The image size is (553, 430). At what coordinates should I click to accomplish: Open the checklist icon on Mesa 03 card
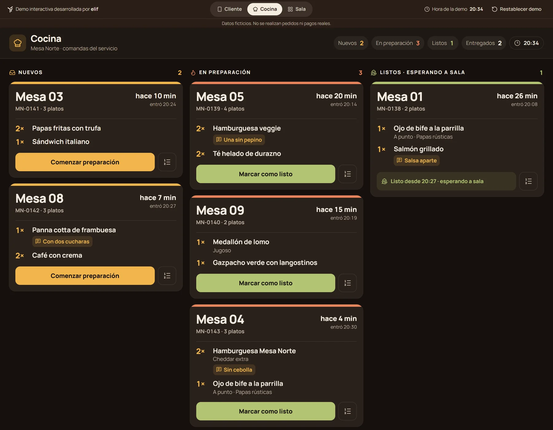click(167, 162)
